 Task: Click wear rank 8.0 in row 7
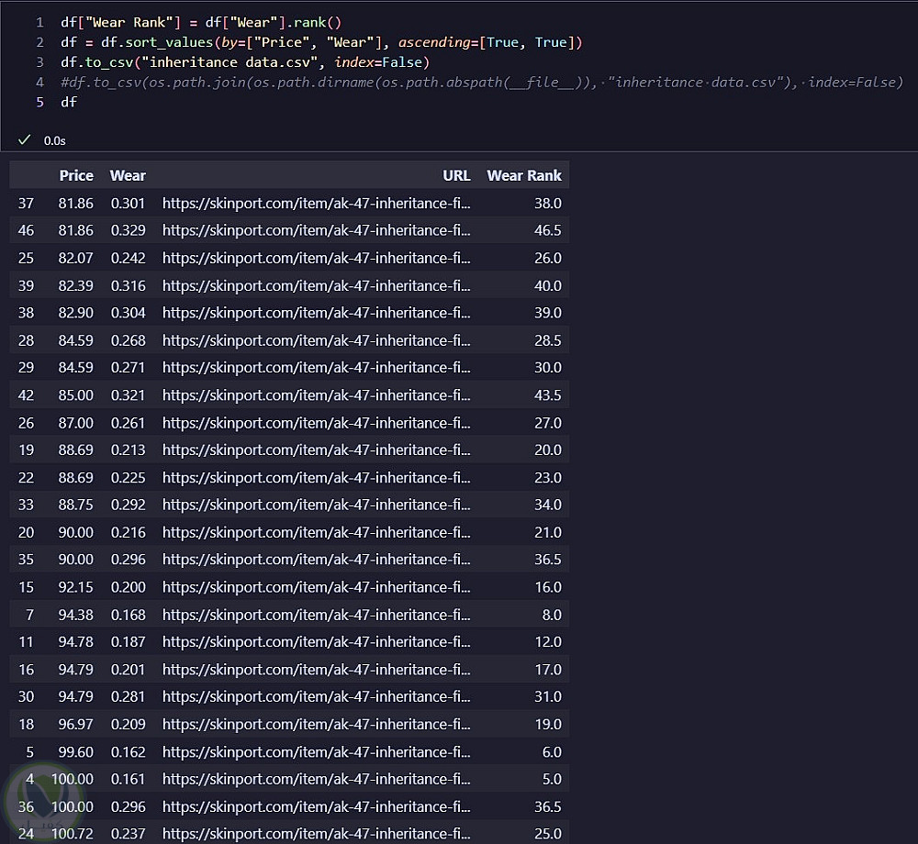click(x=552, y=614)
